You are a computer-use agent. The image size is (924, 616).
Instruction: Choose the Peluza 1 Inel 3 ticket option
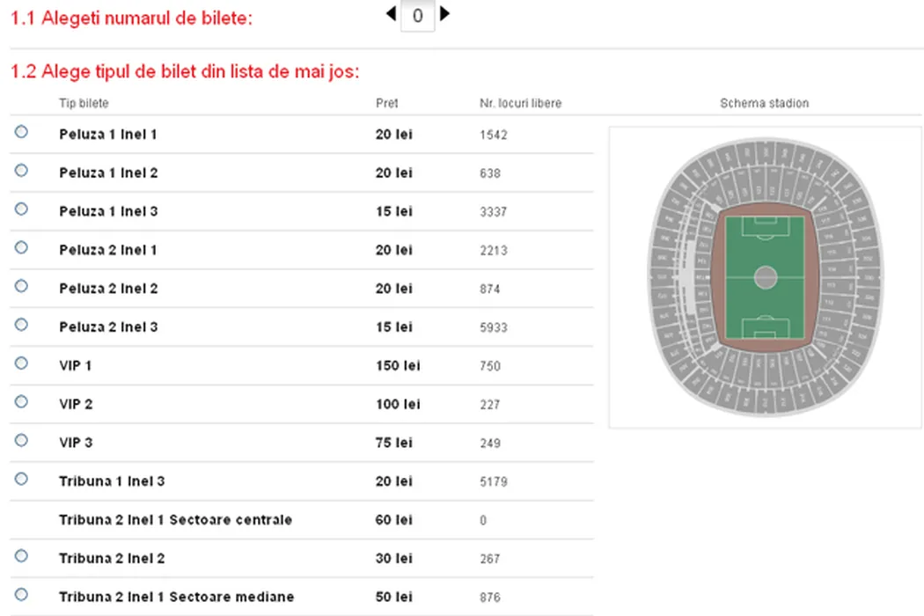[x=21, y=209]
